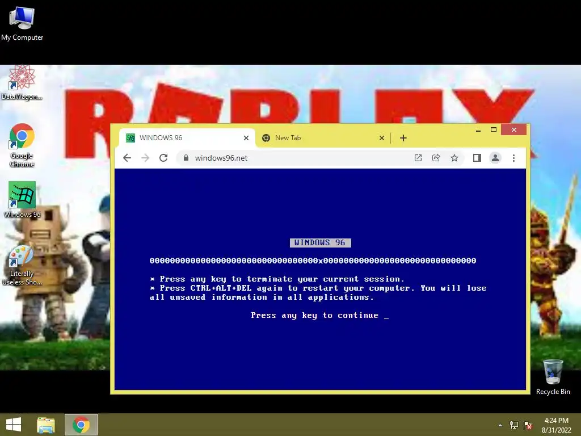
Task: Open the Action Center flag icon
Action: [528, 425]
